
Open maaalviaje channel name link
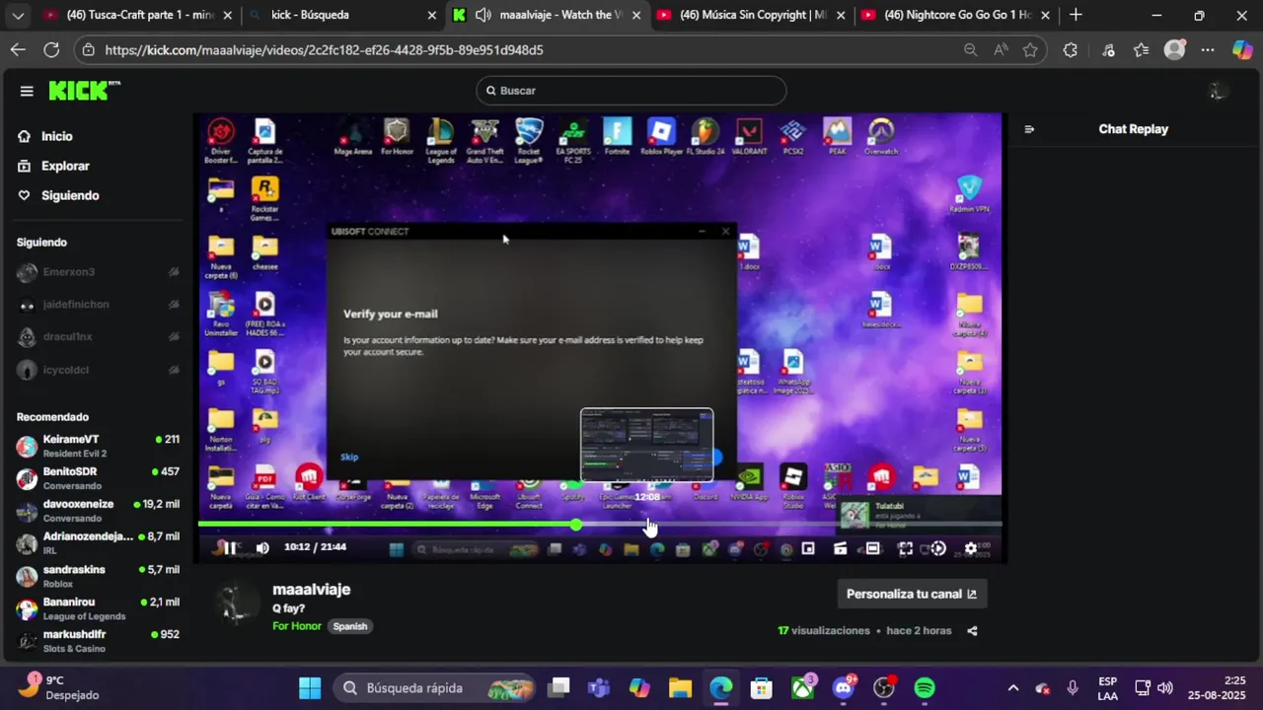[311, 590]
